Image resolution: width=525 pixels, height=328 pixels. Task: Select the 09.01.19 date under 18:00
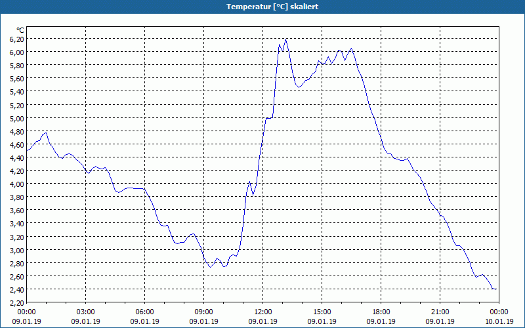tap(381, 321)
